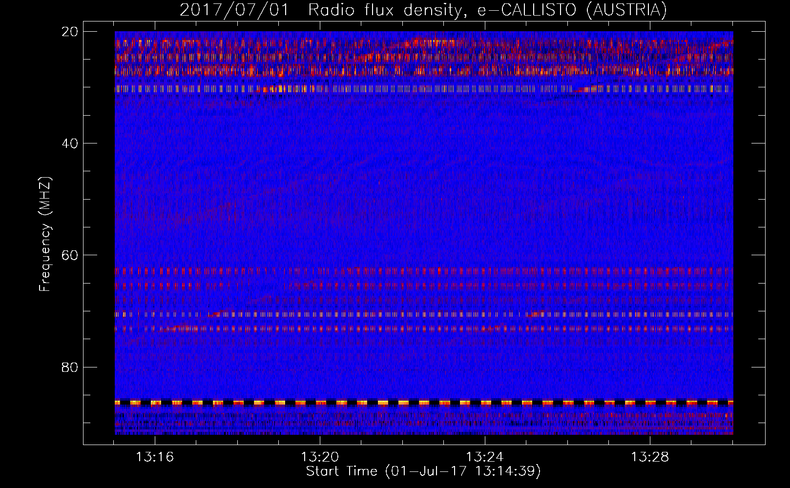The width and height of the screenshot is (790, 488).
Task: Click the "20" frequency tick label
Action: [x=70, y=31]
